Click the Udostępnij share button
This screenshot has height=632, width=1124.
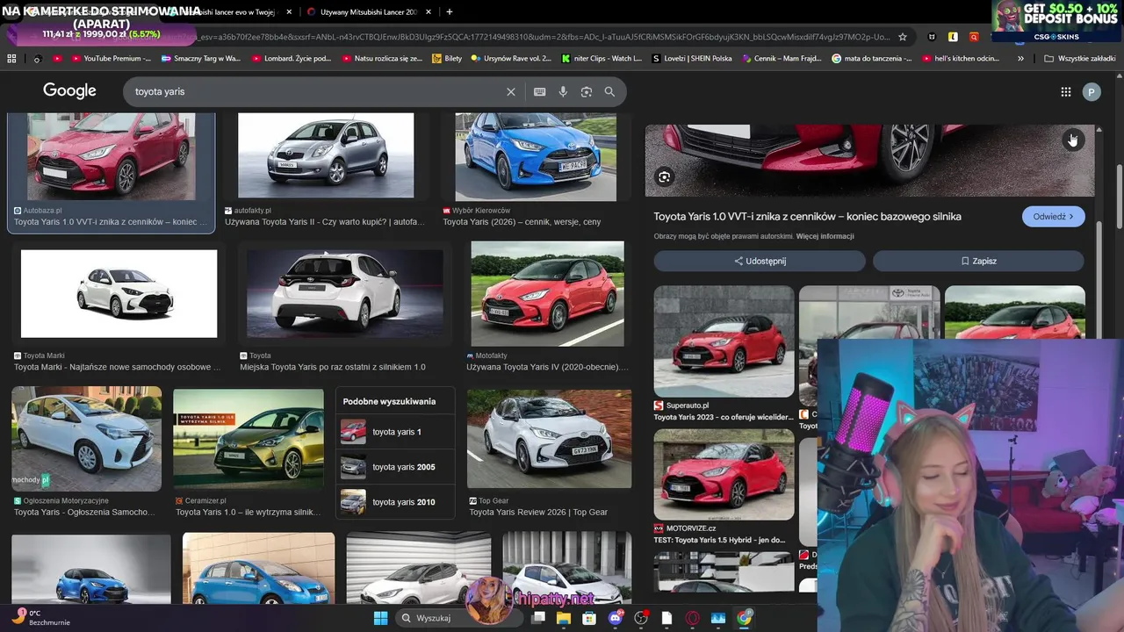pos(760,261)
